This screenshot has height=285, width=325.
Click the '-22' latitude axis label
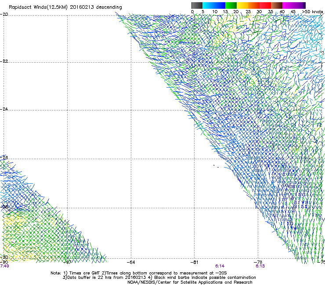(x=4, y=61)
